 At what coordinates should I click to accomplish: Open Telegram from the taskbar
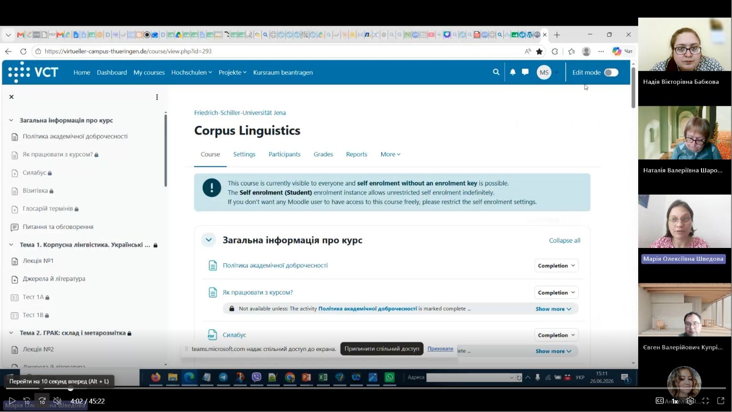click(223, 377)
